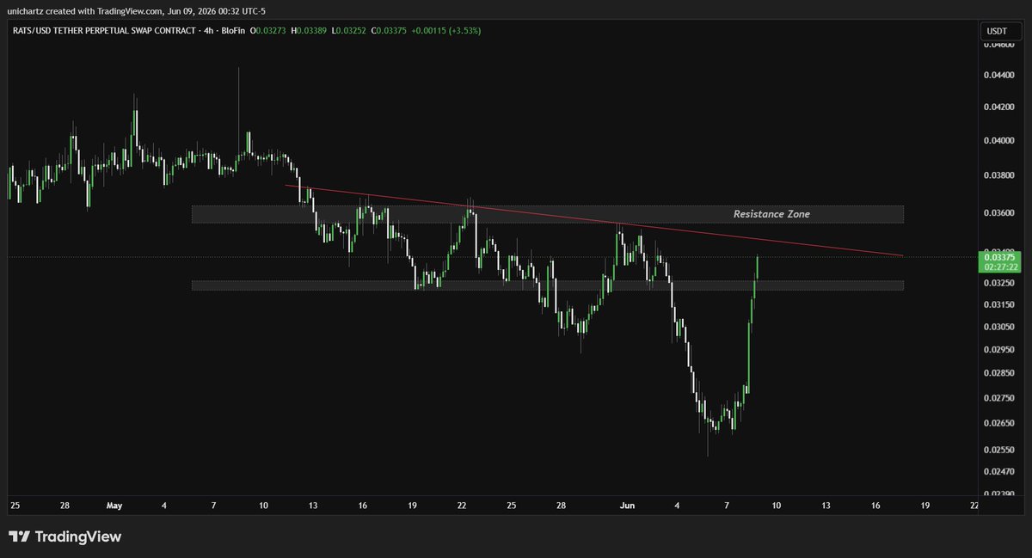Click the 0.02650 price axis label
This screenshot has height=558, width=1032.
coord(1000,423)
